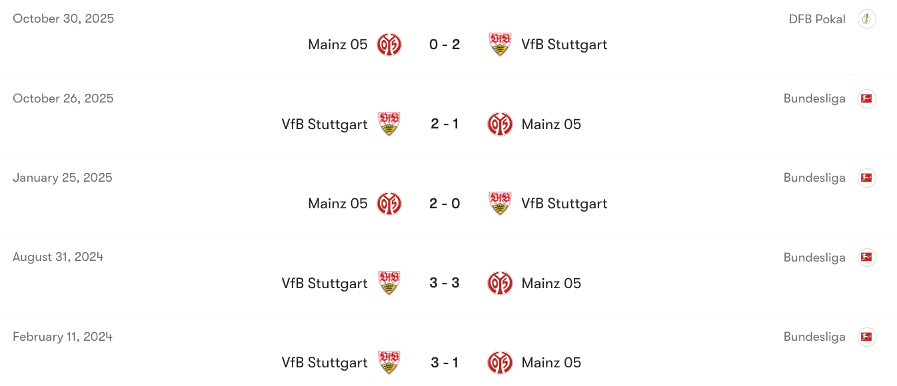The height and width of the screenshot is (386, 897).
Task: Click the VfB Stuttgart crest in the October 30 match
Action: coord(500,44)
